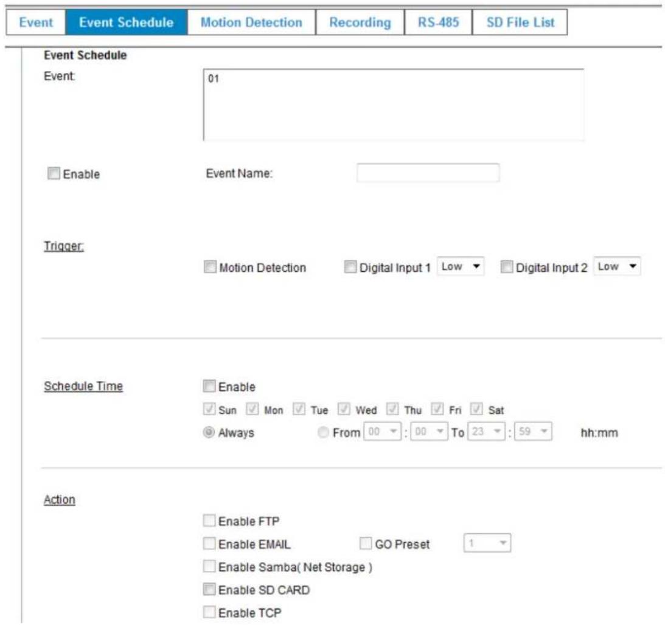Check the Digital Input 1 trigger

coord(350,267)
